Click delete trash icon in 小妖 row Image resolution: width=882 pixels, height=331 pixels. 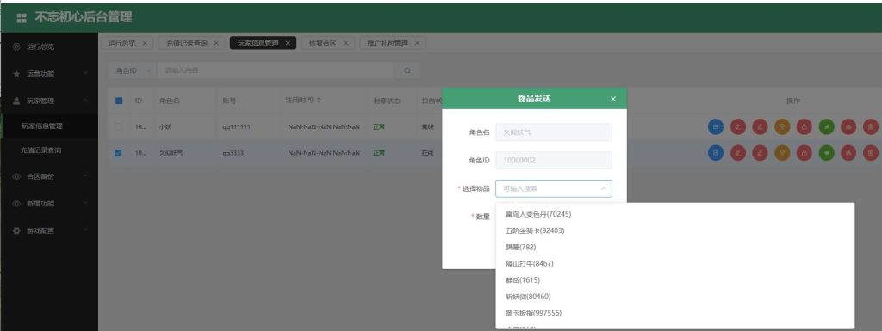(x=870, y=126)
